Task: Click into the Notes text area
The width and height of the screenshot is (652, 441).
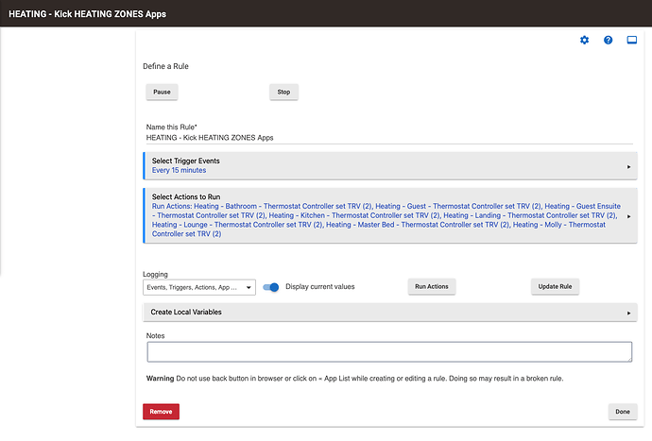Action: tap(389, 351)
